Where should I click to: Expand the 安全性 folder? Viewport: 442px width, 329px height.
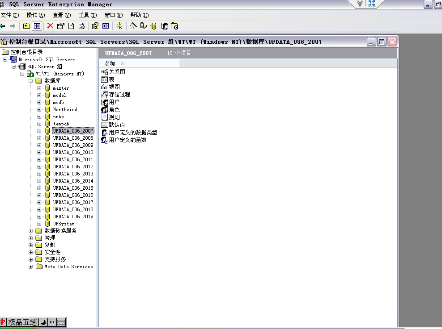pyautogui.click(x=31, y=253)
